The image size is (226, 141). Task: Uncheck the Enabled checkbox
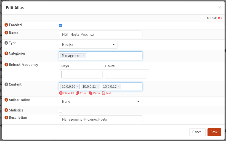[60, 25]
